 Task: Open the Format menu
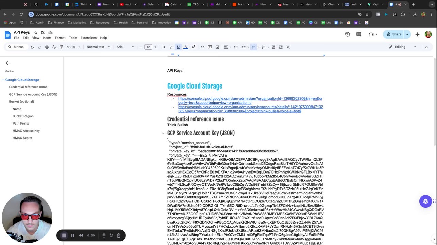pos(60,38)
